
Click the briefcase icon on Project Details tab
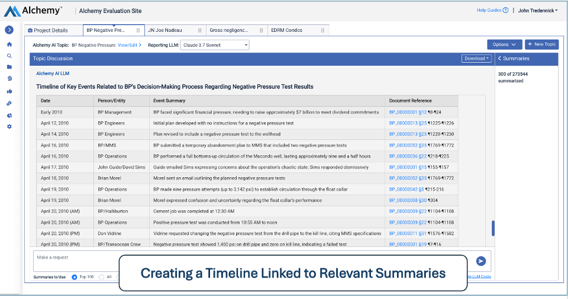[x=30, y=30]
